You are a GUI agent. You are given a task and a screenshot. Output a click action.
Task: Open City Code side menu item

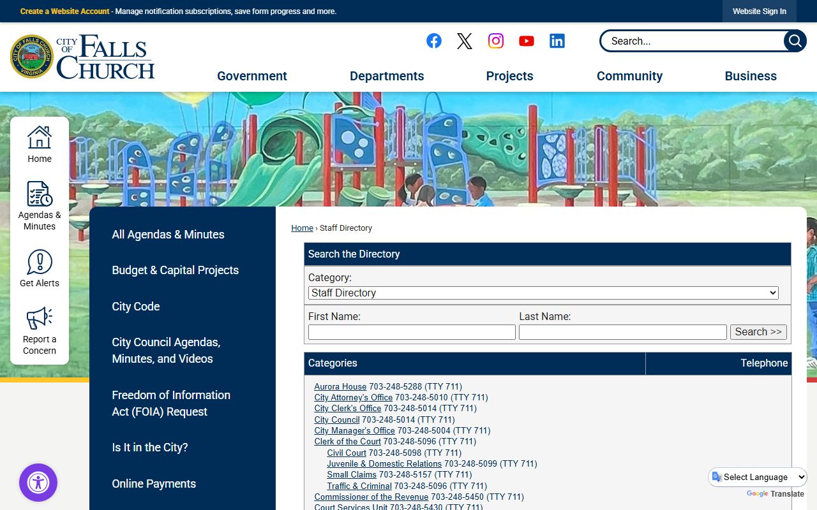135,306
